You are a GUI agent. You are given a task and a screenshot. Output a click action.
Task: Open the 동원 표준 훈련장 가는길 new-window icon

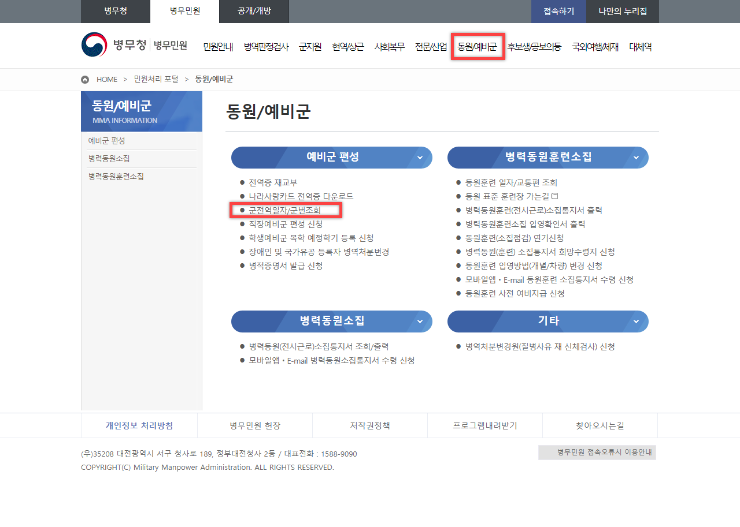[554, 196]
